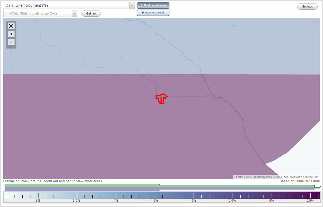
Task: Click the green distribution bar above the legend
Action: click(81, 186)
